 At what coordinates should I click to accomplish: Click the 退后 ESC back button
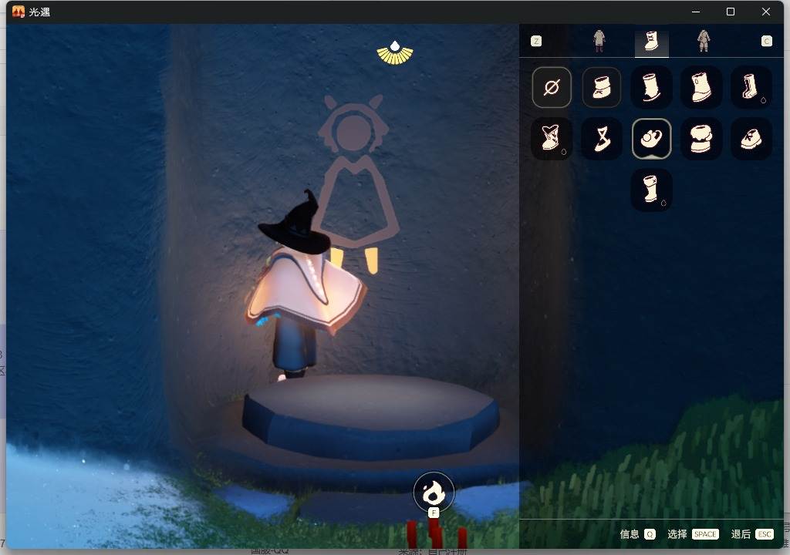pos(752,534)
